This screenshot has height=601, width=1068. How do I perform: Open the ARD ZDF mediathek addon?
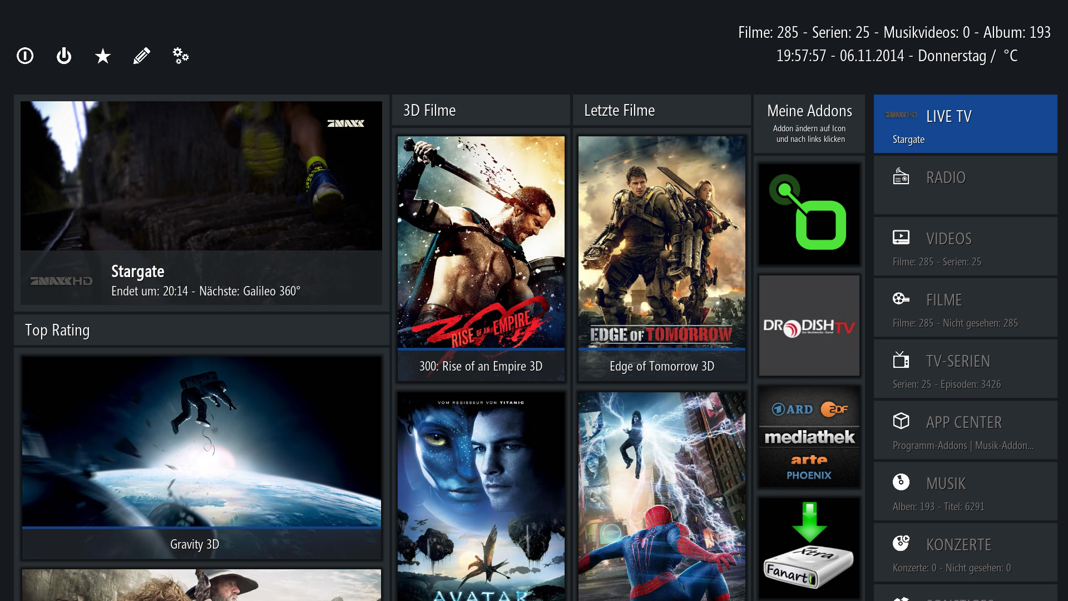tap(809, 437)
